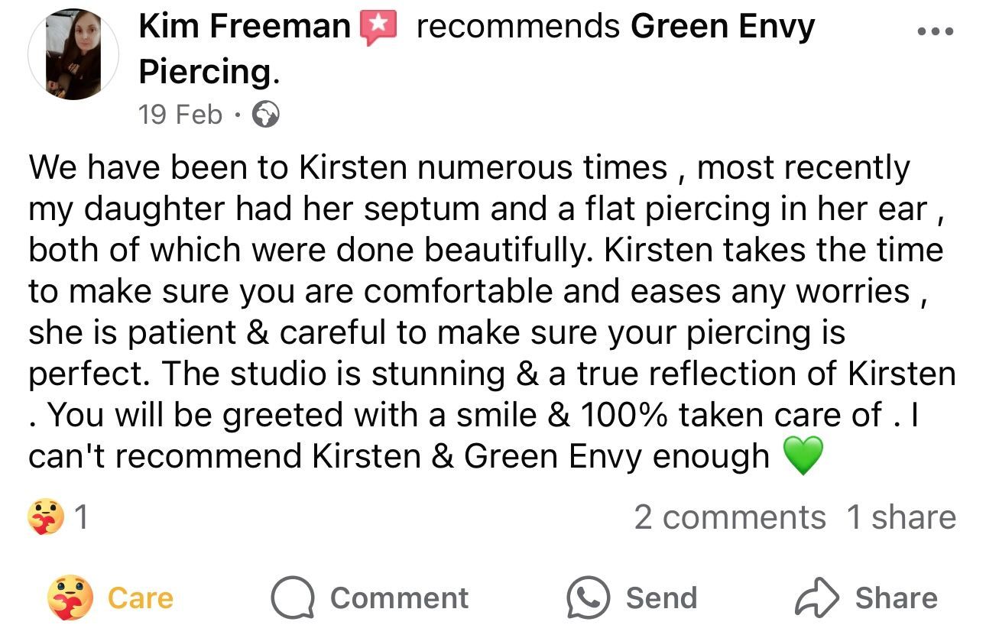Open the three-dot post options menu
The image size is (986, 625).
coord(934,32)
